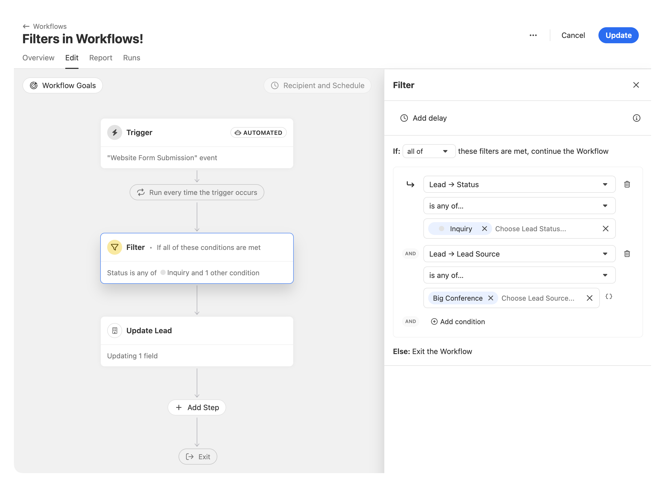Open the Runs tab
The width and height of the screenshot is (665, 487).
point(132,58)
